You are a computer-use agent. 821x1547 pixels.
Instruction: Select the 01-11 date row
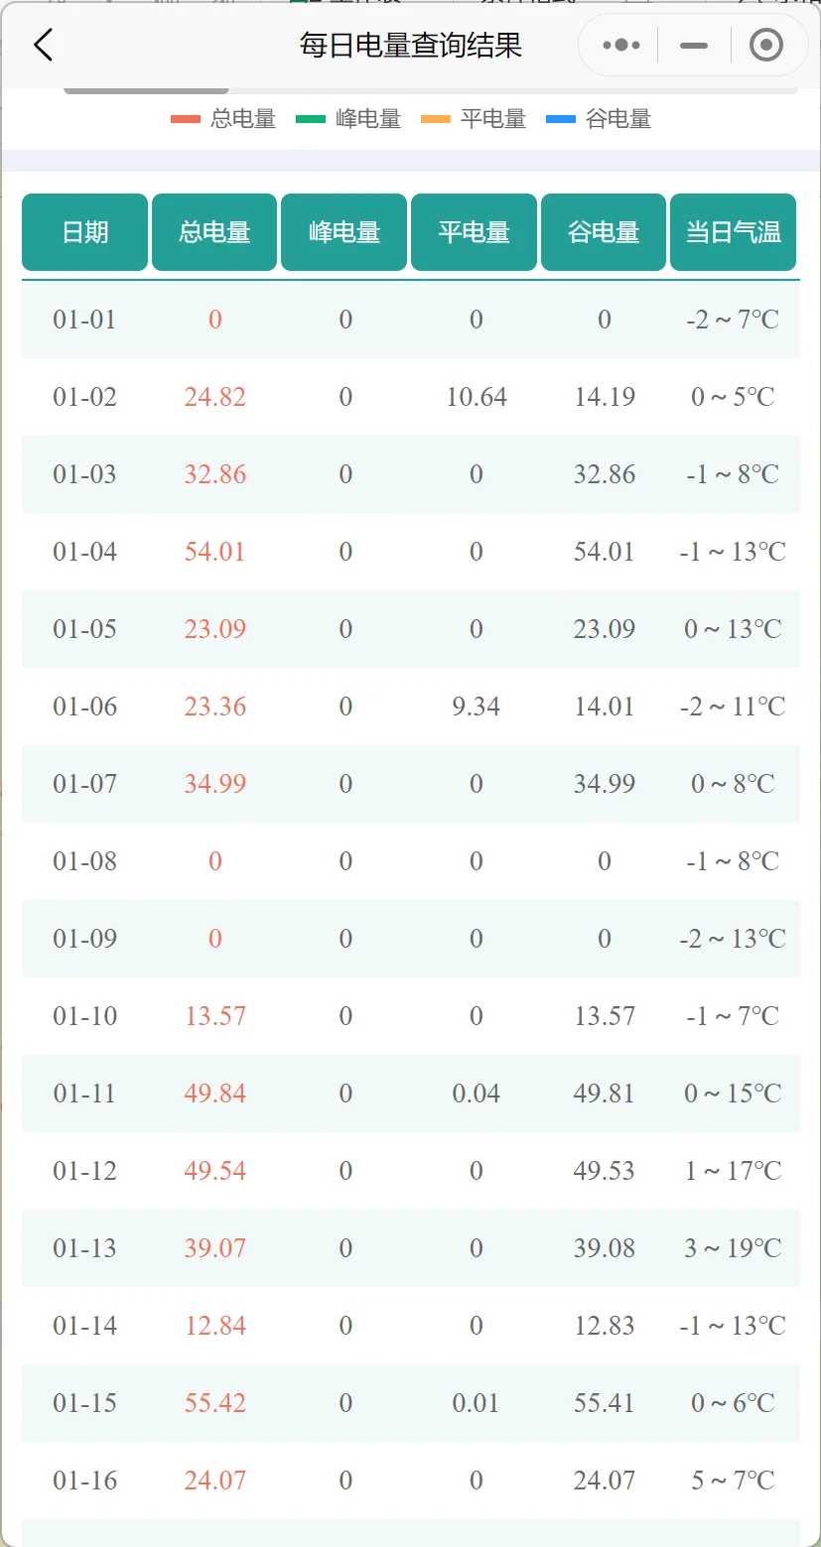411,1094
